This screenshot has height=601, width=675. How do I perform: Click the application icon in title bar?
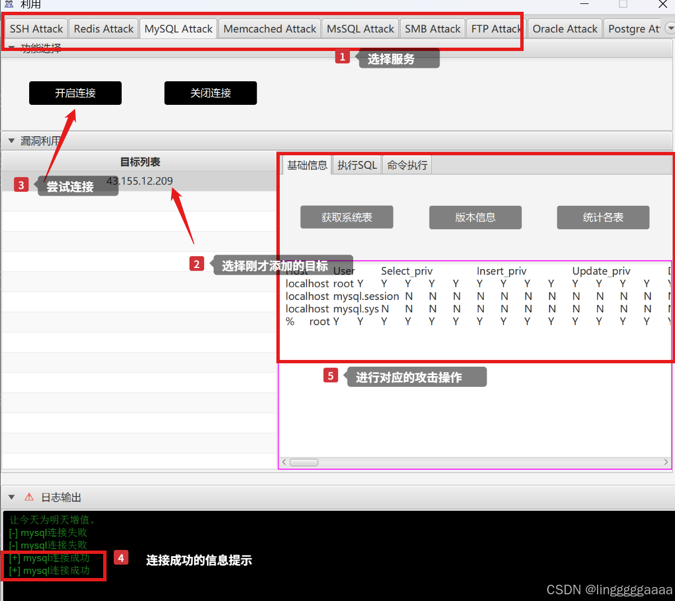(9, 4)
